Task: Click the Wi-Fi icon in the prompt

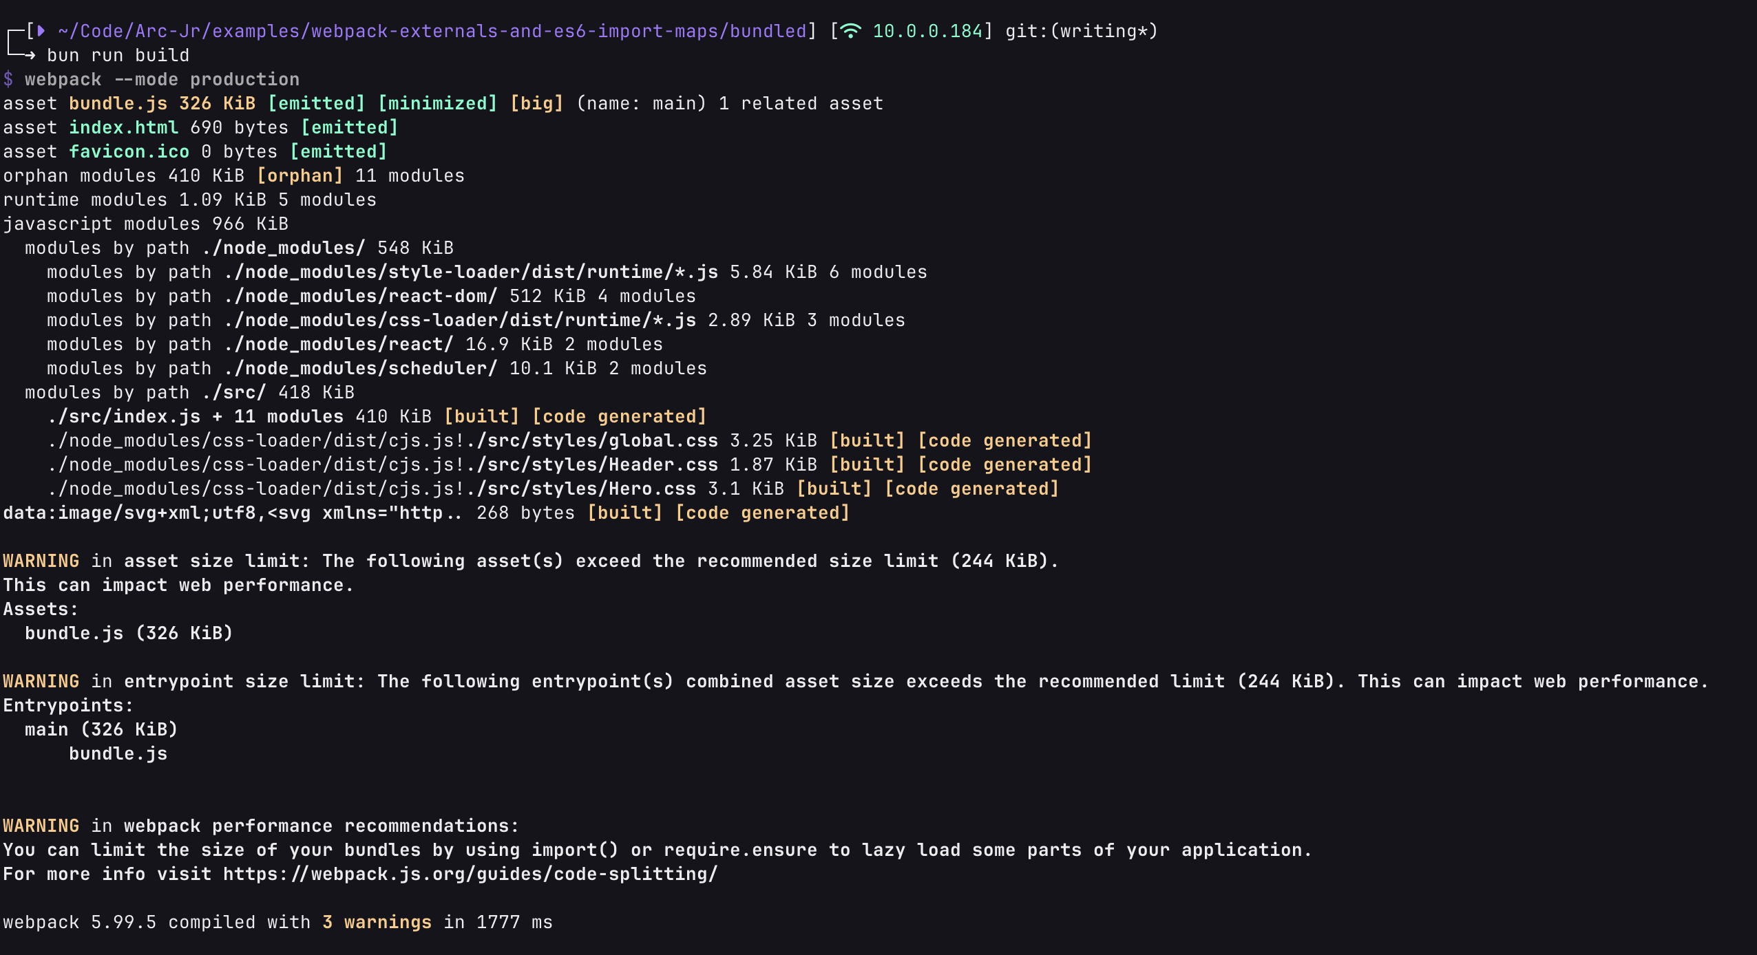Action: 851,31
